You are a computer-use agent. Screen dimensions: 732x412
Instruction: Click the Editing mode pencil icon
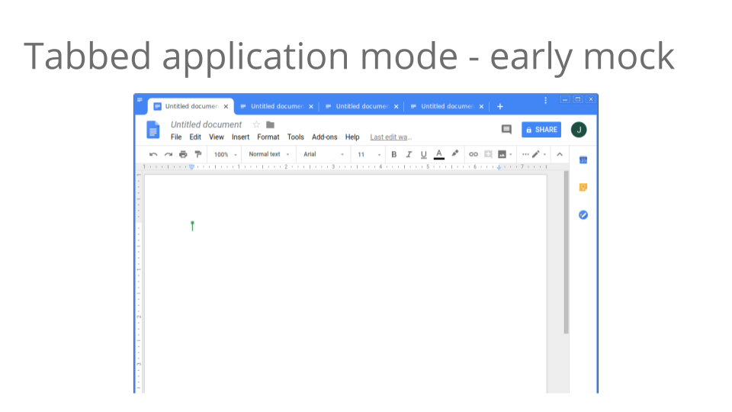pos(535,154)
